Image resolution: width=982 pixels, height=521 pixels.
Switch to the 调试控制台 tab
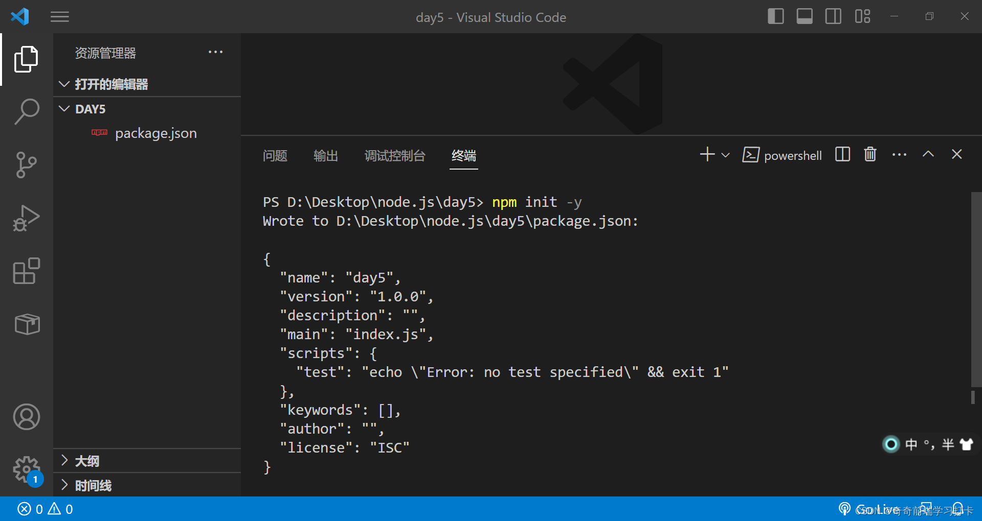pyautogui.click(x=395, y=156)
